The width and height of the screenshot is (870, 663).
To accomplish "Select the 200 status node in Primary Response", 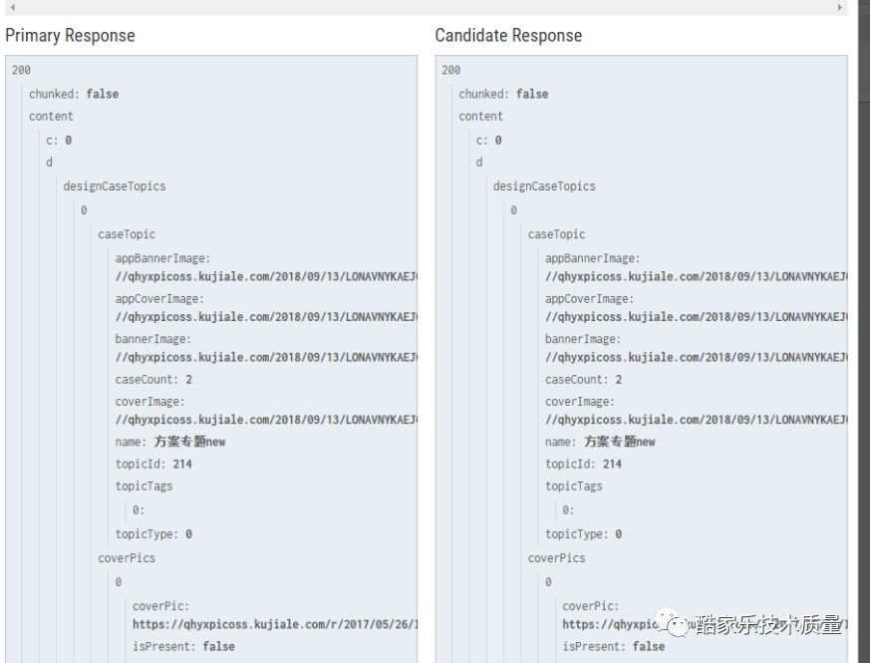I will (x=21, y=71).
